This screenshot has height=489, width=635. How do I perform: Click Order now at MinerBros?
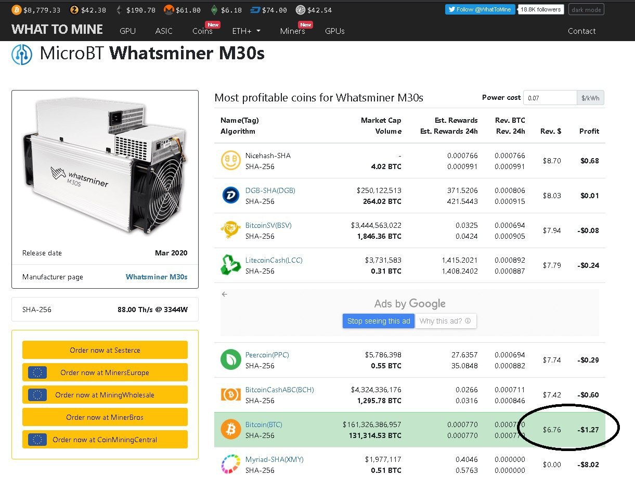point(105,417)
